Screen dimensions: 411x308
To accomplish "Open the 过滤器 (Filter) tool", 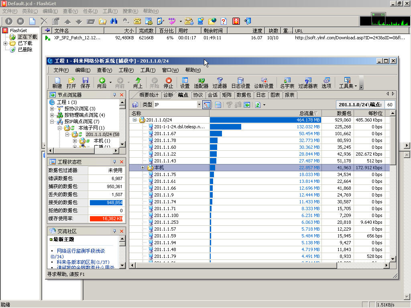I will [220, 83].
